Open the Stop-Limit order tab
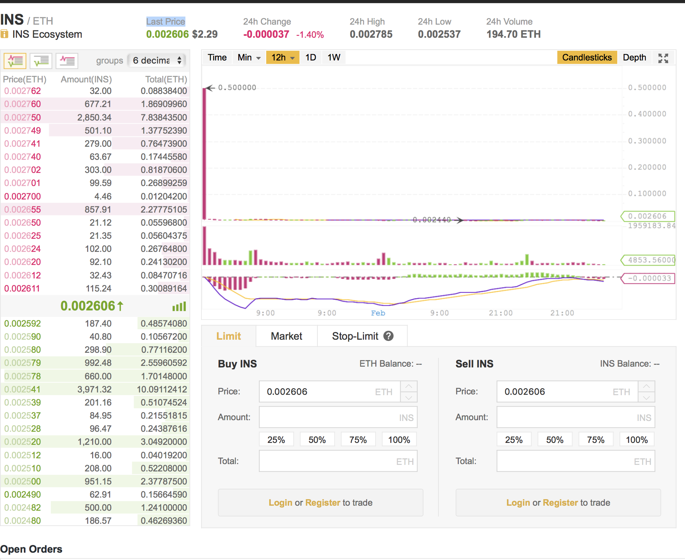685x560 pixels. click(x=362, y=336)
